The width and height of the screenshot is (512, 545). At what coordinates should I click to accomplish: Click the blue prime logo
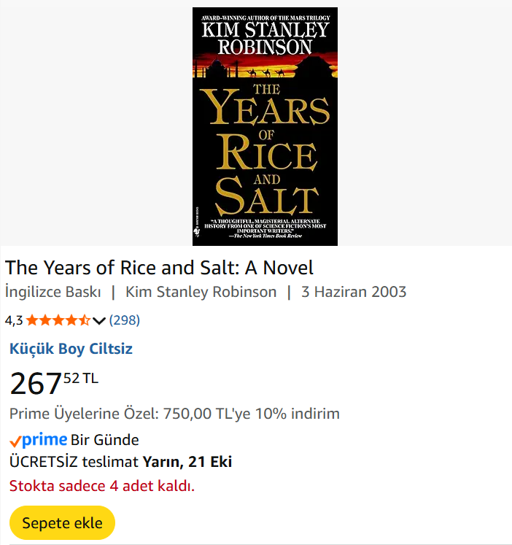click(44, 440)
